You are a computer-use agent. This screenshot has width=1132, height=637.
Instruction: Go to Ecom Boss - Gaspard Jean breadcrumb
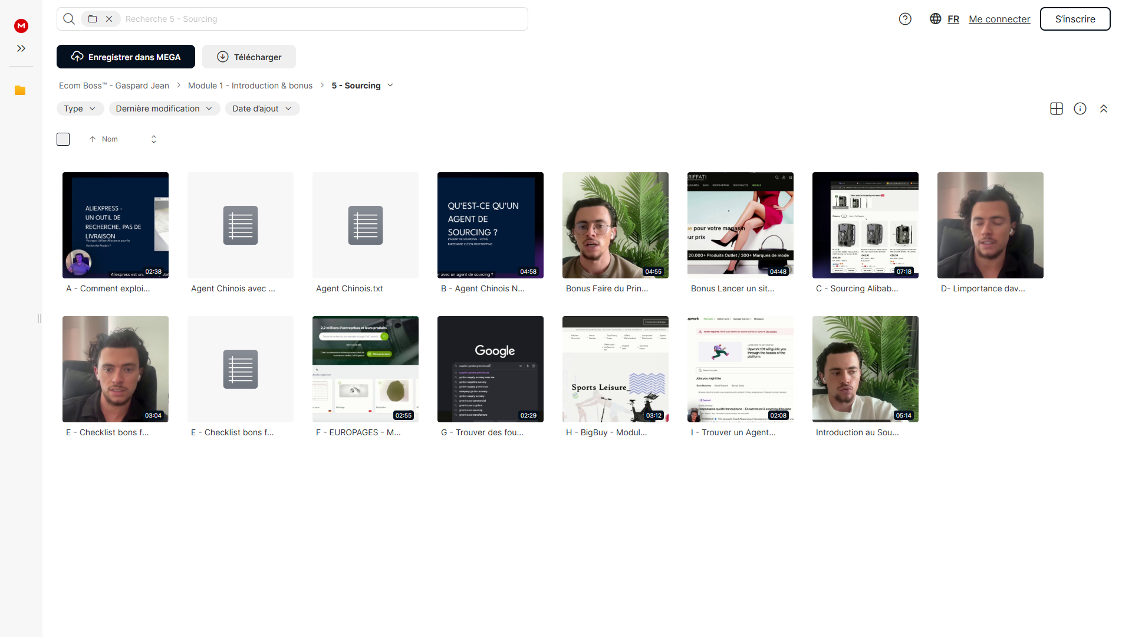(x=114, y=86)
